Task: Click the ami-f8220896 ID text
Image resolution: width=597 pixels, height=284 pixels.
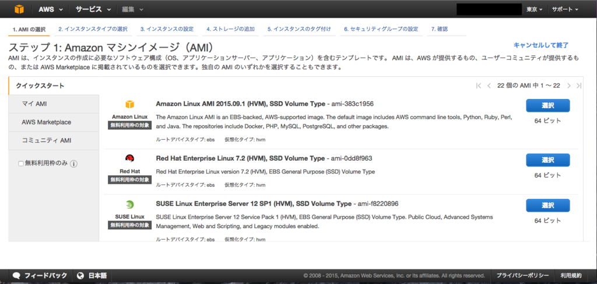Action: tap(378, 204)
